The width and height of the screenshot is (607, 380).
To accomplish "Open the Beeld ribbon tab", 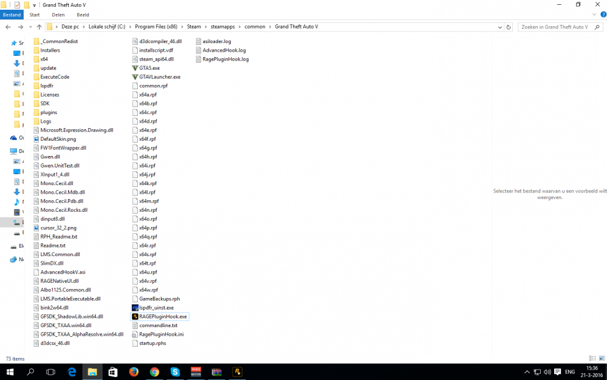I will click(83, 15).
